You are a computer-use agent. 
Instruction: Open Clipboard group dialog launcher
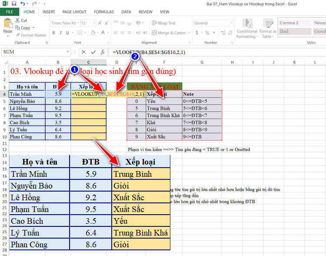pyautogui.click(x=47, y=43)
